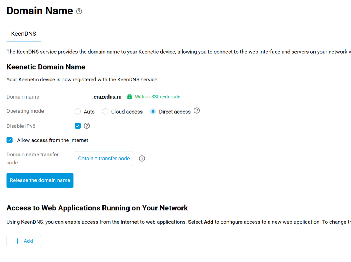The width and height of the screenshot is (351, 262).
Task: Open help icon next to Domain Name title
Action: [79, 11]
